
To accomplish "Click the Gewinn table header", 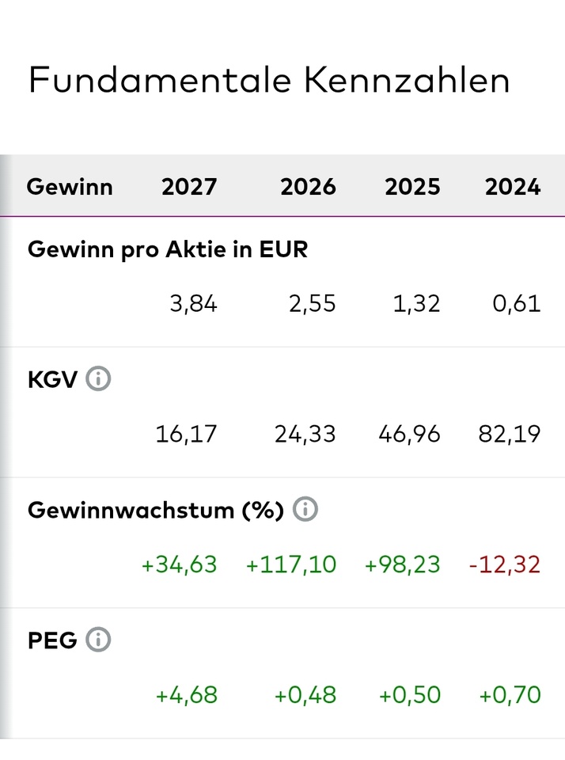I will [70, 187].
